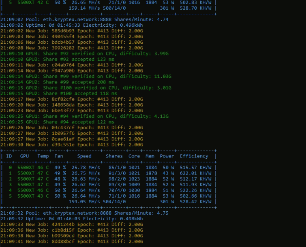Select the Power column header
Image resolution: width=306 pixels, height=247 pixels.
pyautogui.click(x=167, y=156)
